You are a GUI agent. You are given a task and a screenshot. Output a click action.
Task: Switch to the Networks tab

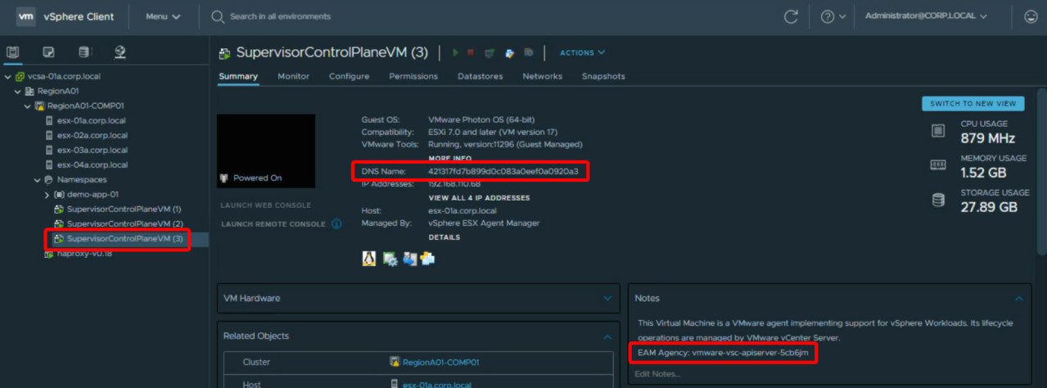click(543, 76)
